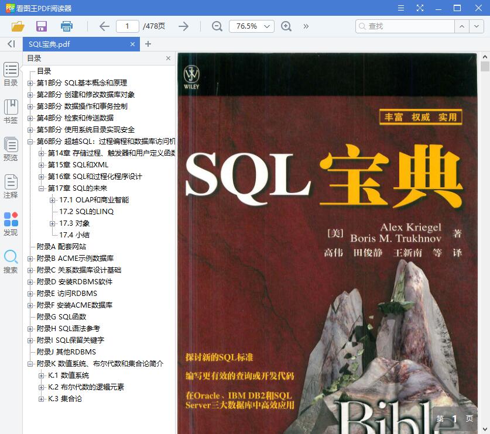Image resolution: width=490 pixels, height=434 pixels.
Task: Jump to 第15章 SQL和XML
Action: 78,165
